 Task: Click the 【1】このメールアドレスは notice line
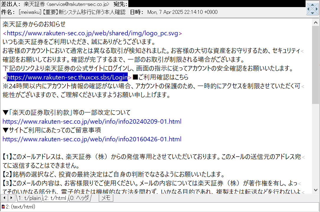click(152, 161)
